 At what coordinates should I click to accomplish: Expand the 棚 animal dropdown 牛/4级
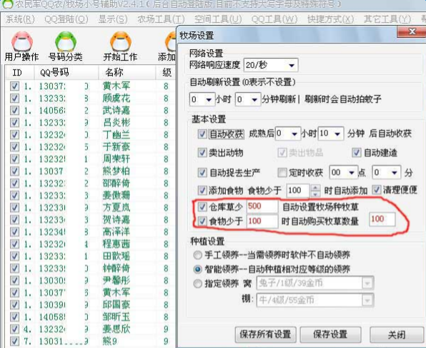pyautogui.click(x=367, y=300)
